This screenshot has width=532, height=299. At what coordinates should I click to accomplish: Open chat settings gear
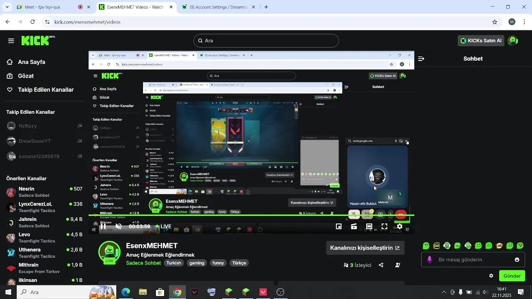(x=491, y=276)
